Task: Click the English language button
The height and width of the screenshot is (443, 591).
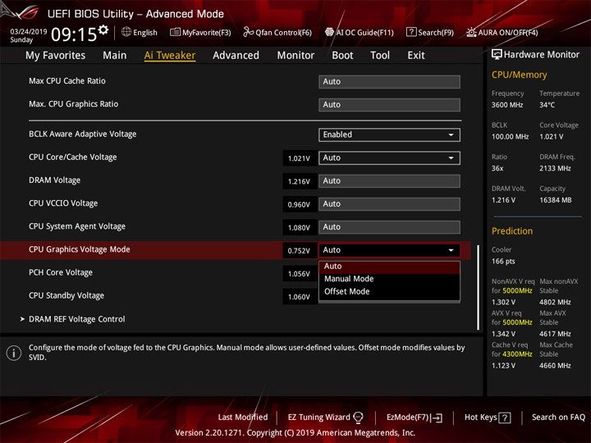Action: coord(140,32)
